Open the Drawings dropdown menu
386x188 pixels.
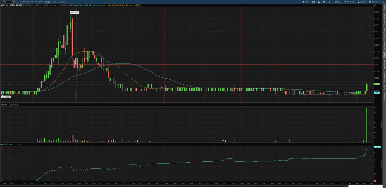tap(350, 2)
